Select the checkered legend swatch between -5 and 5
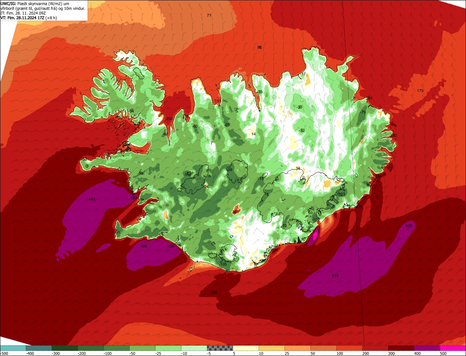466x356 pixels. (x=220, y=348)
